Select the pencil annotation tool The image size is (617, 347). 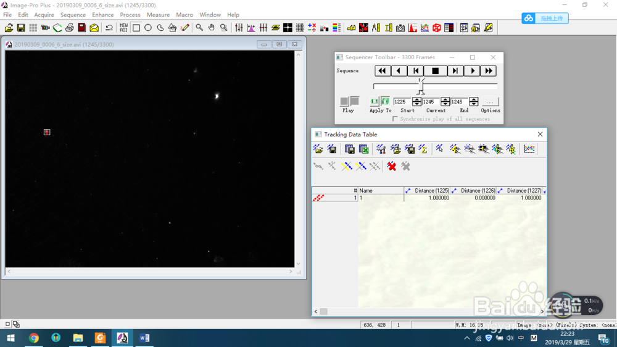[185, 28]
